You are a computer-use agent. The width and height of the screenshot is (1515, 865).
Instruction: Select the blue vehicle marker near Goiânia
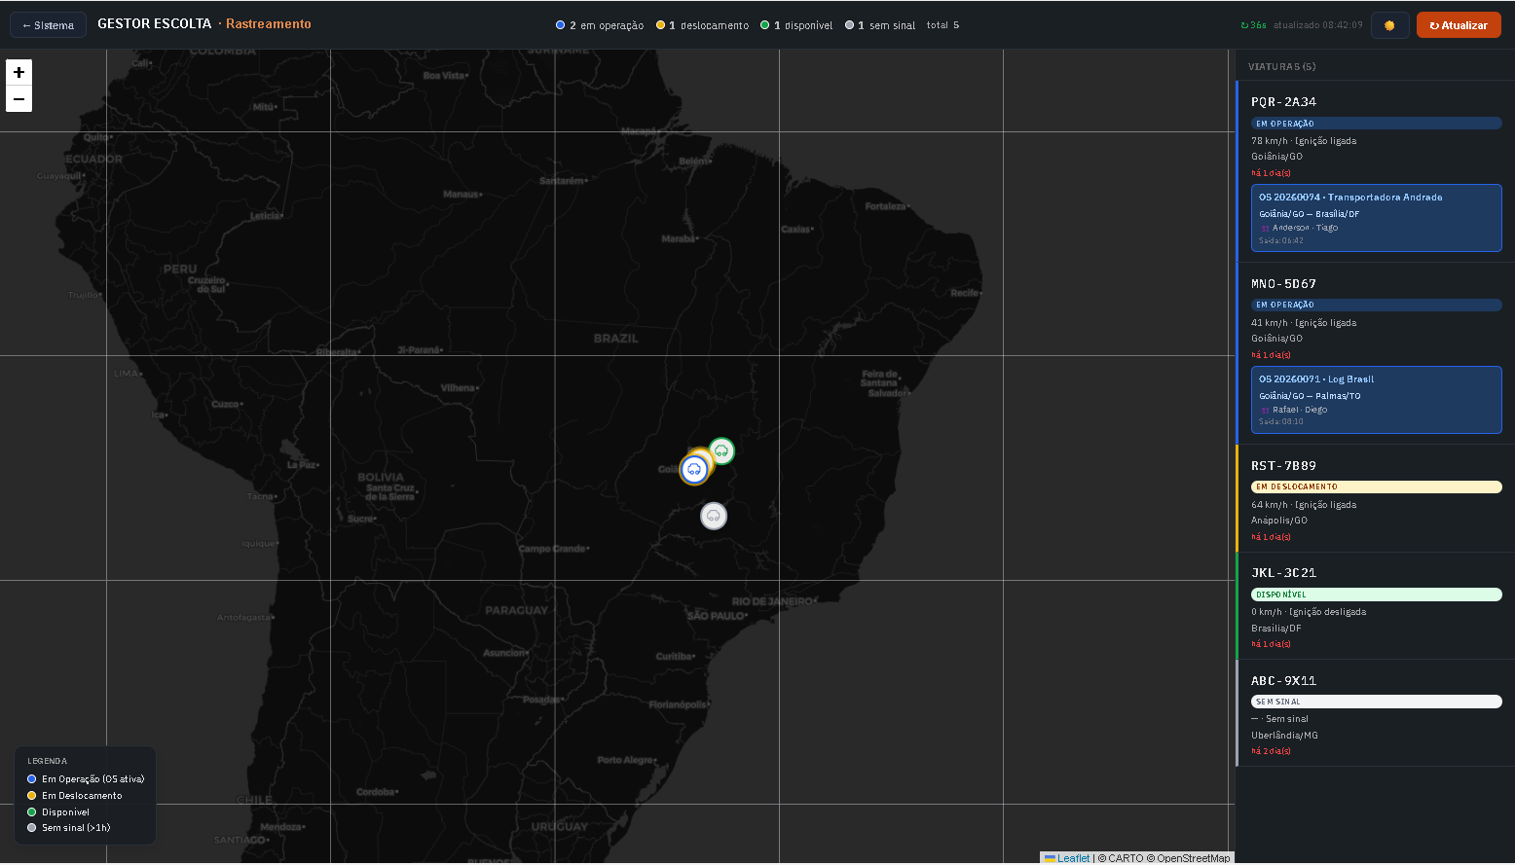[694, 470]
